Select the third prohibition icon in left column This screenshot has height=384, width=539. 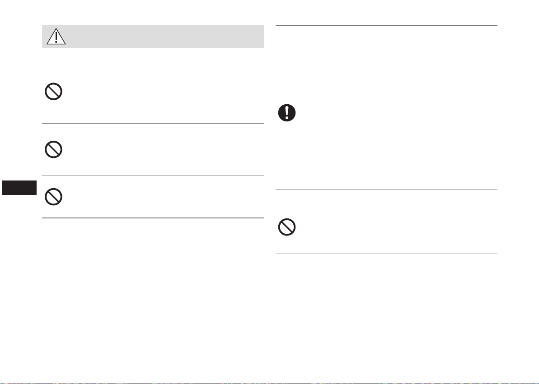click(x=53, y=197)
